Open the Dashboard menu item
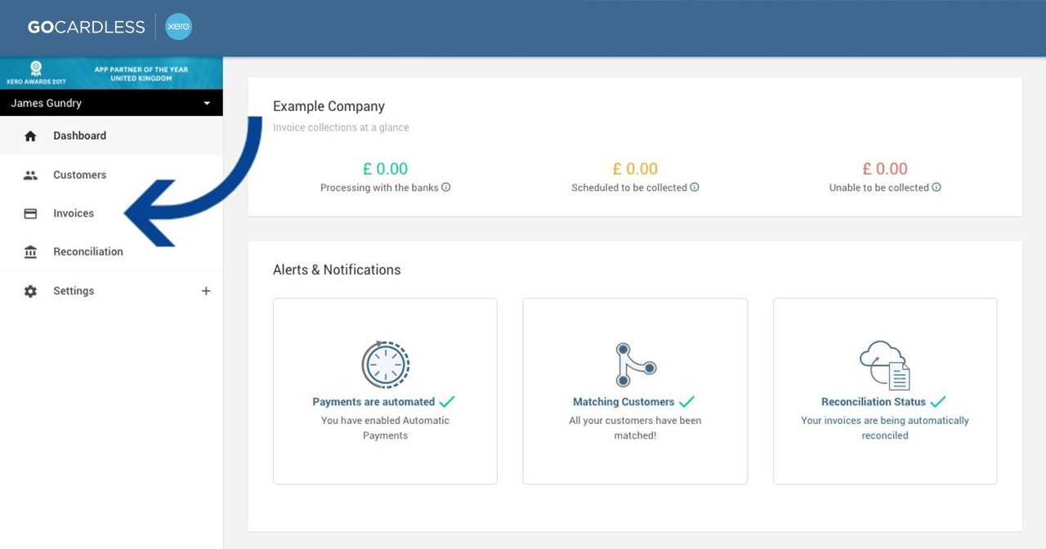The width and height of the screenshot is (1046, 549). (x=111, y=136)
